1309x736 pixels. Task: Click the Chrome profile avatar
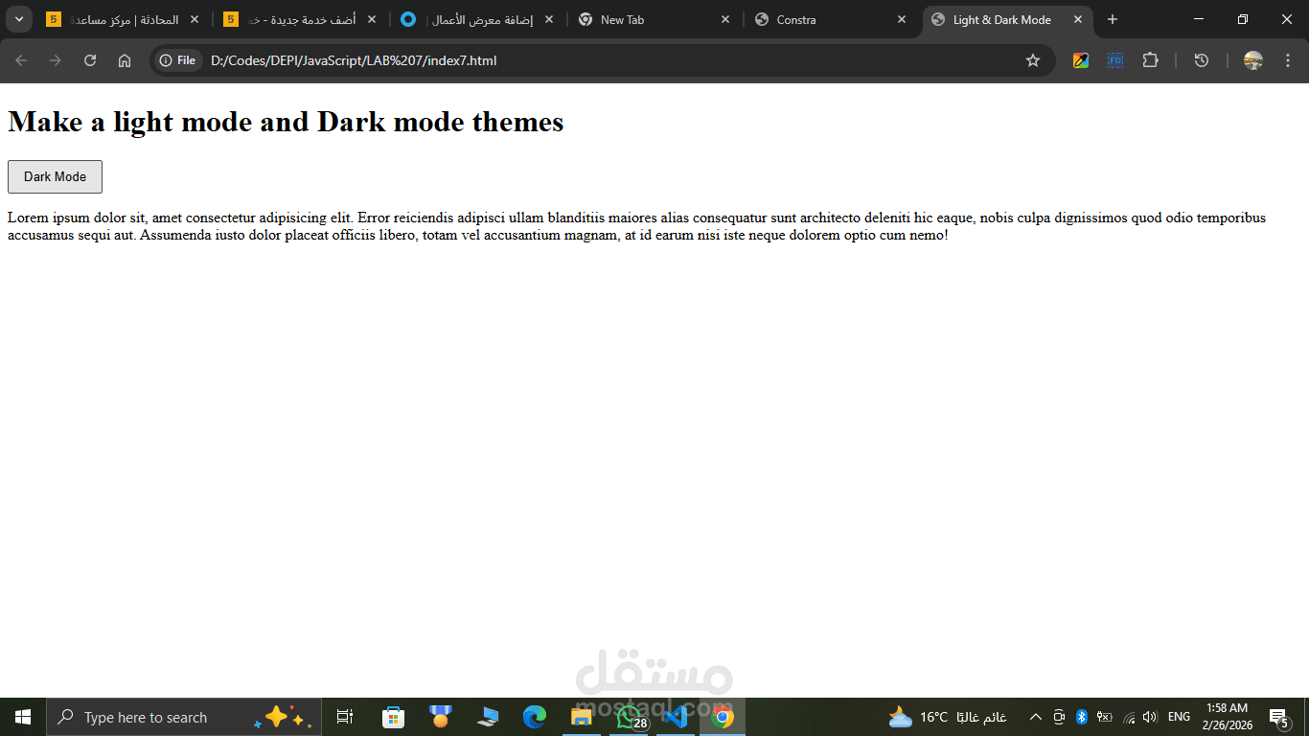click(1252, 59)
